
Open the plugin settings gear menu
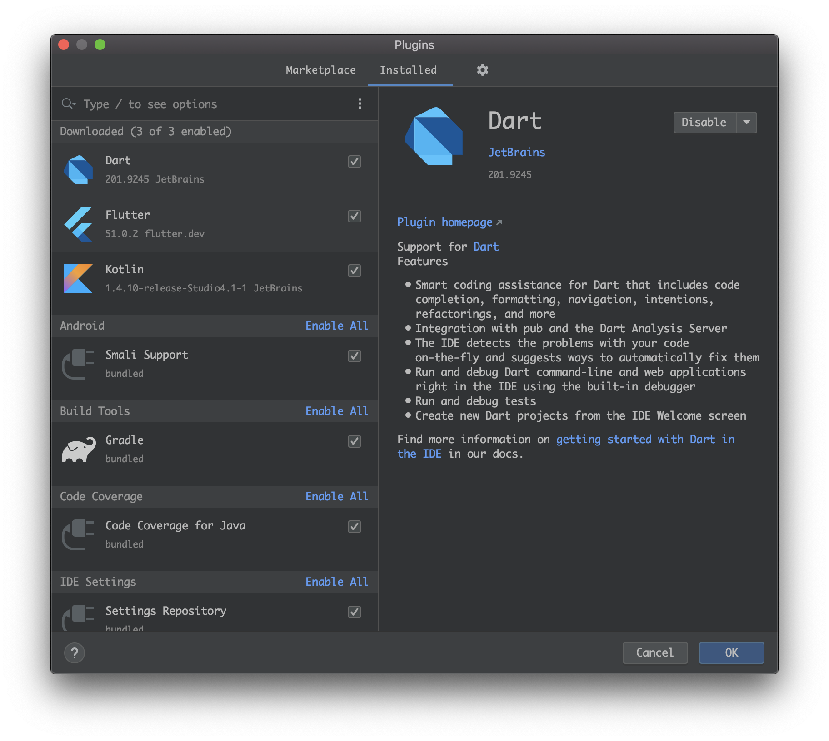pyautogui.click(x=482, y=70)
